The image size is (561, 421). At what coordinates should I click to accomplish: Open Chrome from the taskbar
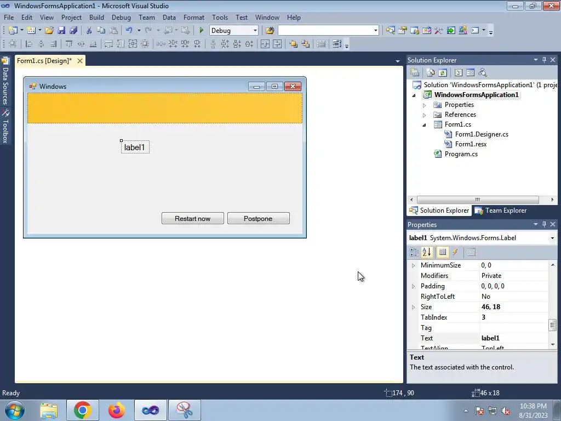[82, 410]
